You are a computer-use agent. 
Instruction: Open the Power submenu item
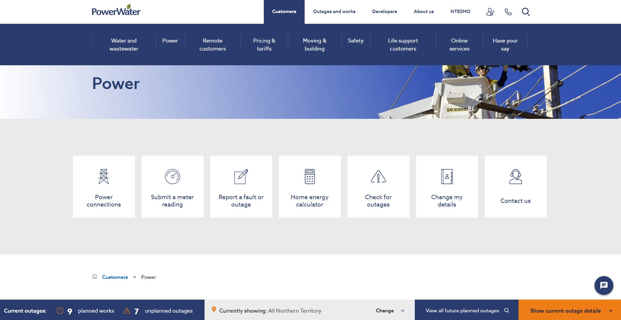[170, 41]
